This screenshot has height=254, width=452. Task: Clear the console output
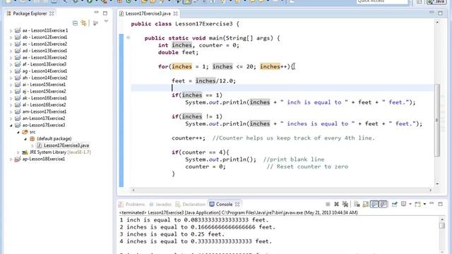pos(357,204)
